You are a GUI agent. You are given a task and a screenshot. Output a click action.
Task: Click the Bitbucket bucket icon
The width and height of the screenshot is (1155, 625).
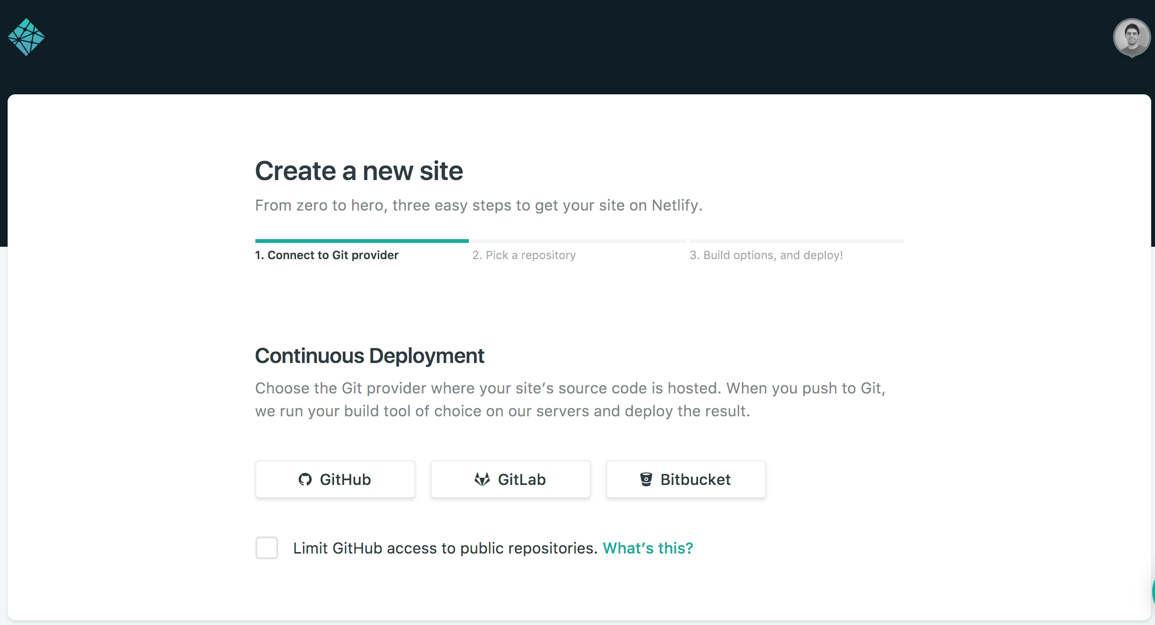click(646, 479)
